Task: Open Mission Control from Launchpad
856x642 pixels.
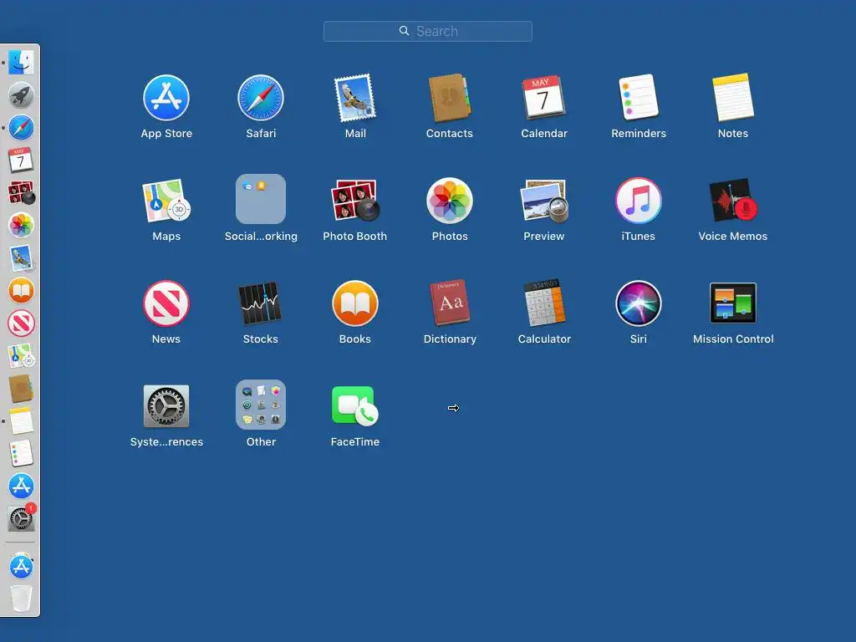Action: pyautogui.click(x=732, y=303)
